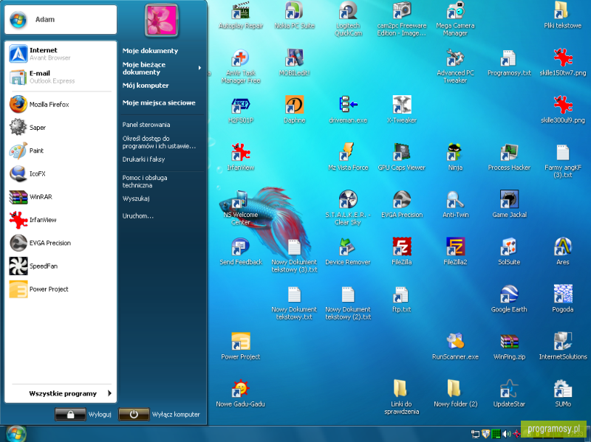Launch Outlook Express E-mail entry
This screenshot has height=442, width=591.
tap(61, 77)
